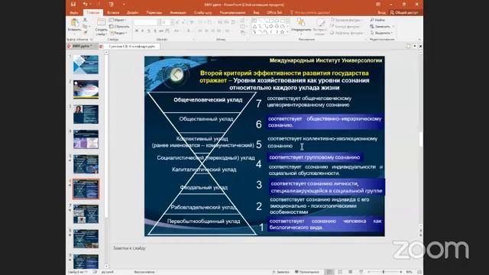
Task: Select the star shape in shapes gallery
Action: 282,32
